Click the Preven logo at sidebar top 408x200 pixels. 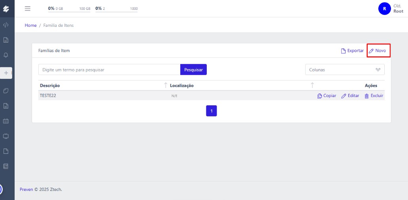coord(6,8)
